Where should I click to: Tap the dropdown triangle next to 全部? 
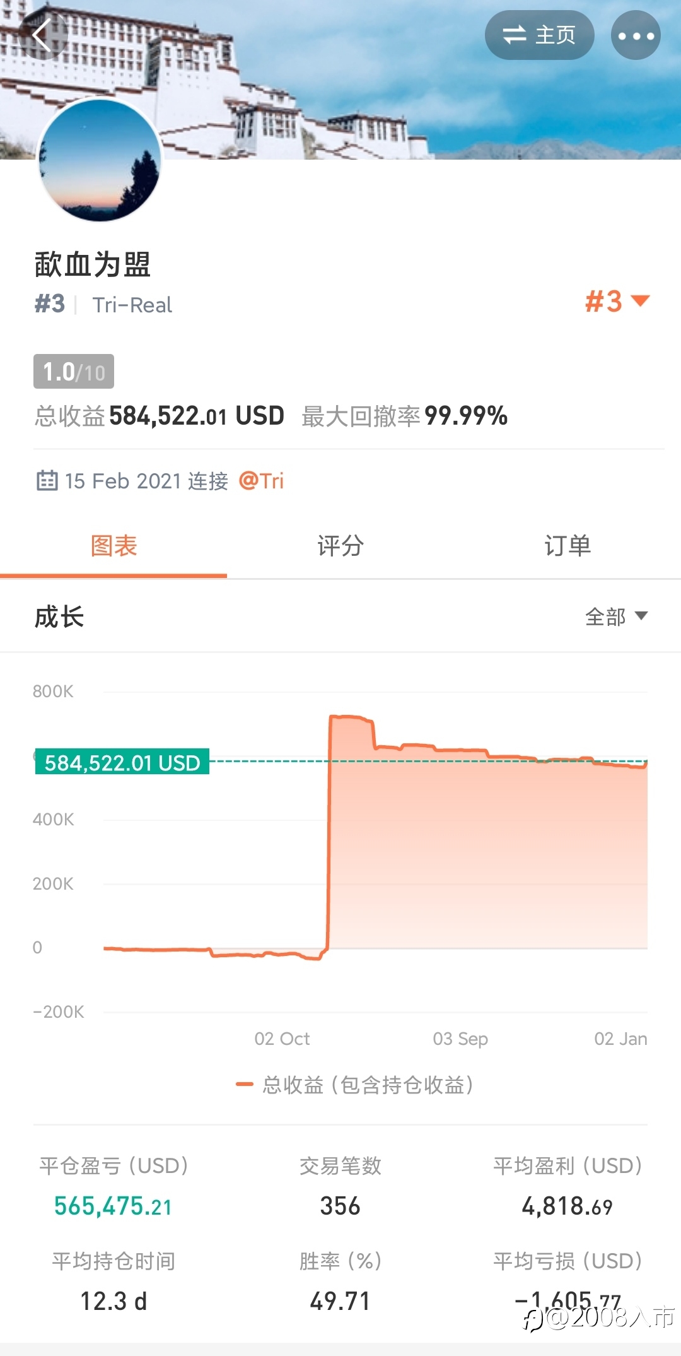click(641, 616)
